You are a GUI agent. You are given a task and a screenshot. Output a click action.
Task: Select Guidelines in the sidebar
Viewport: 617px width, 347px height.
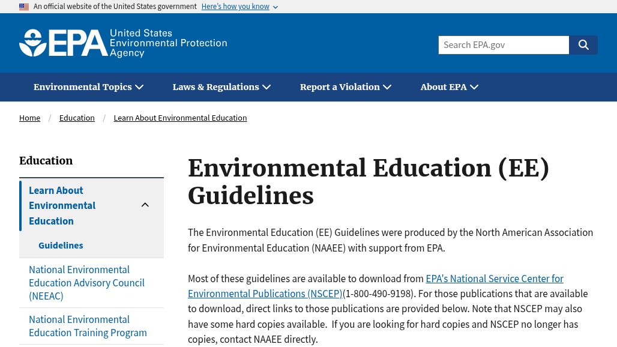[x=61, y=245]
